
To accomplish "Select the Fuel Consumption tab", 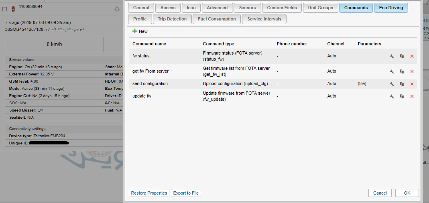I will pyautogui.click(x=217, y=19).
